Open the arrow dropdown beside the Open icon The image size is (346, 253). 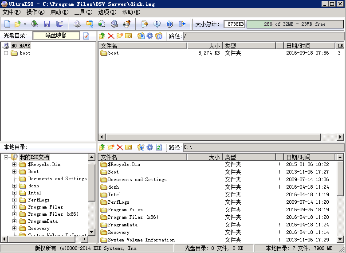pos(25,24)
